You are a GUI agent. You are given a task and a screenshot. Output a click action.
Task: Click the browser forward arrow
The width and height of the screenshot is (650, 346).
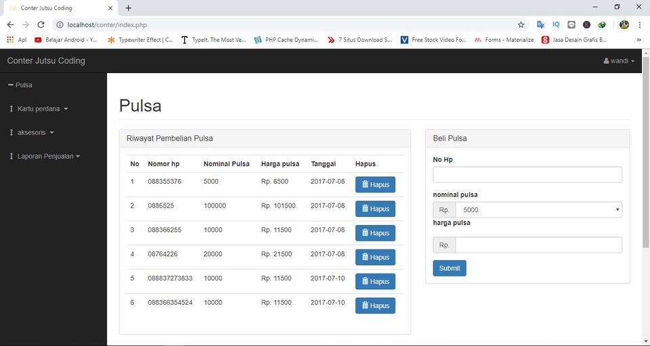pyautogui.click(x=26, y=25)
